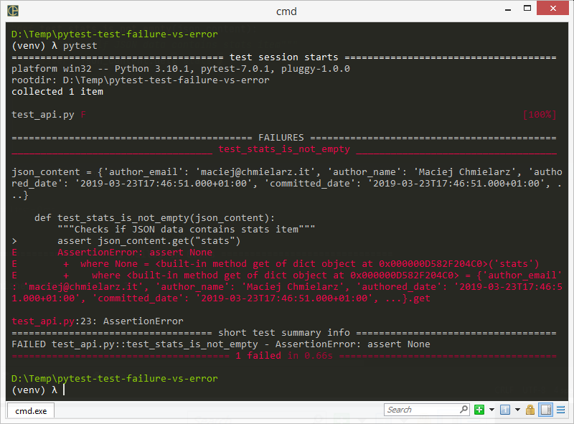This screenshot has height=424, width=574.
Task: Click the Cmder icon in title bar
Action: pyautogui.click(x=12, y=11)
